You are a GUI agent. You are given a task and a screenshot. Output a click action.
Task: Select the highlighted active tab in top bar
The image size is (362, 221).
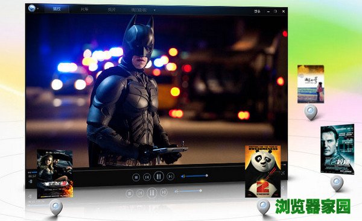click(x=57, y=9)
